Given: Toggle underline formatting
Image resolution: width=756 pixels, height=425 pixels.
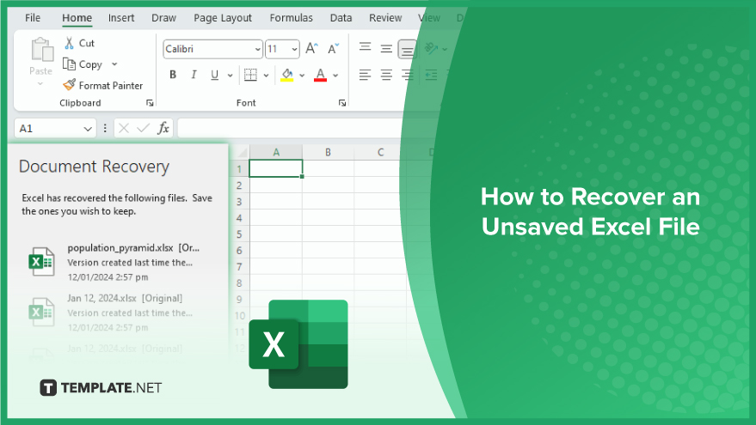Looking at the screenshot, I should pyautogui.click(x=214, y=75).
